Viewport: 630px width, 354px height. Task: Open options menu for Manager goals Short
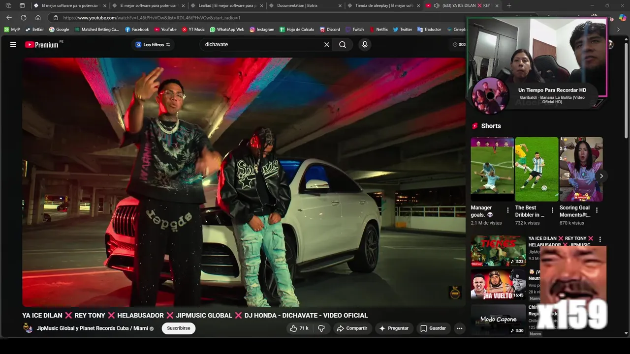508,210
